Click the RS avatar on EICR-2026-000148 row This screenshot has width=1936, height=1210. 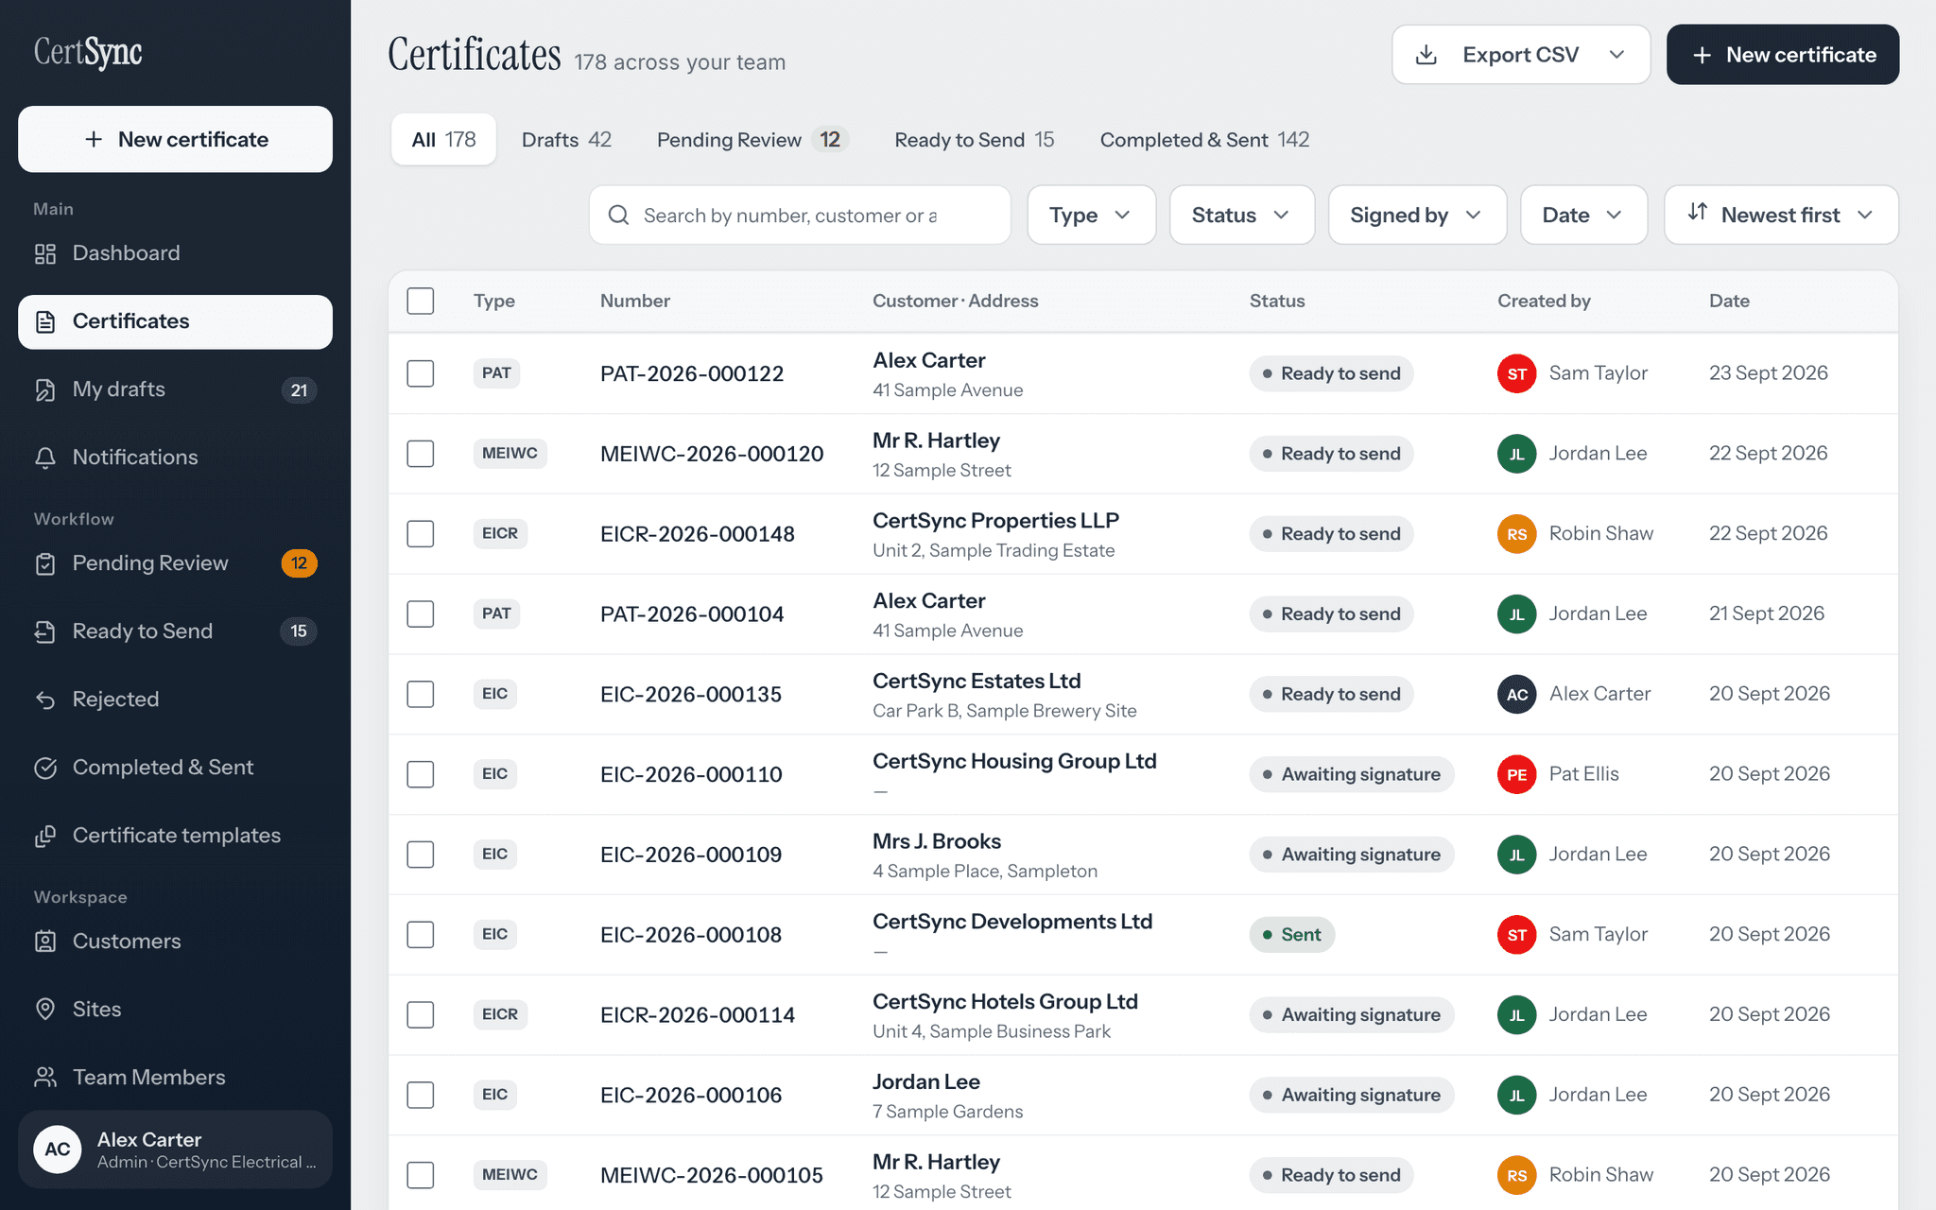1517,534
